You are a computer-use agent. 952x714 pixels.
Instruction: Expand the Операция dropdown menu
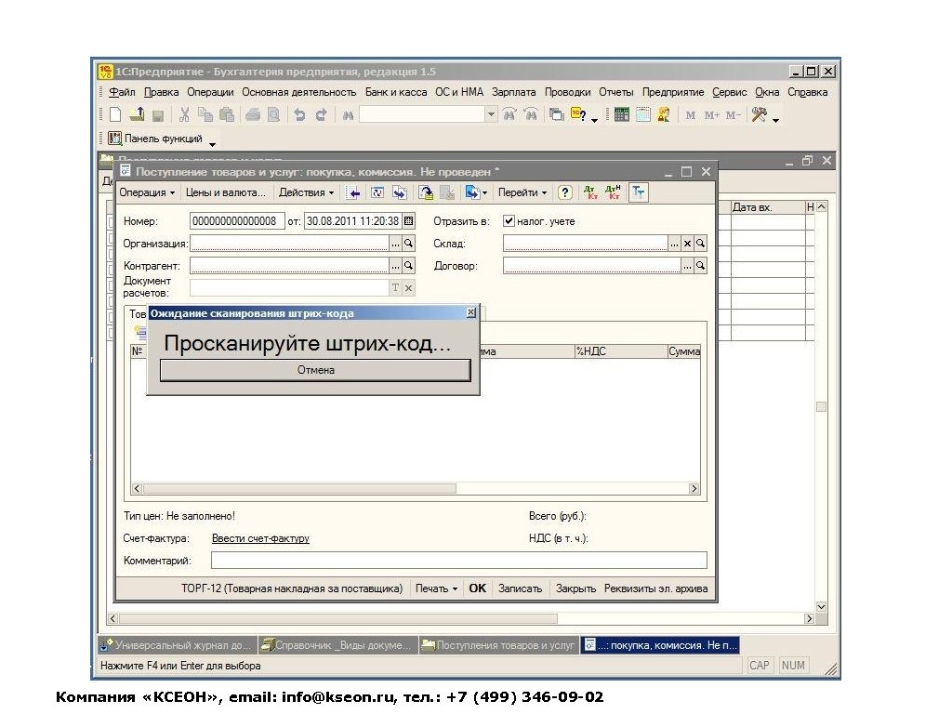point(147,192)
